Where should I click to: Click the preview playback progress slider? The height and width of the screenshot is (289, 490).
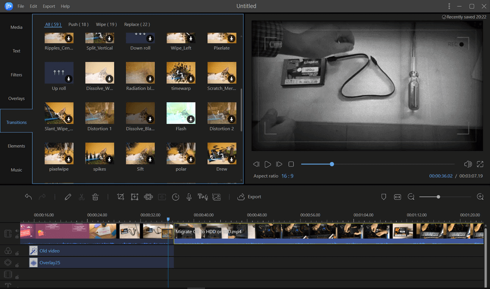(x=377, y=164)
